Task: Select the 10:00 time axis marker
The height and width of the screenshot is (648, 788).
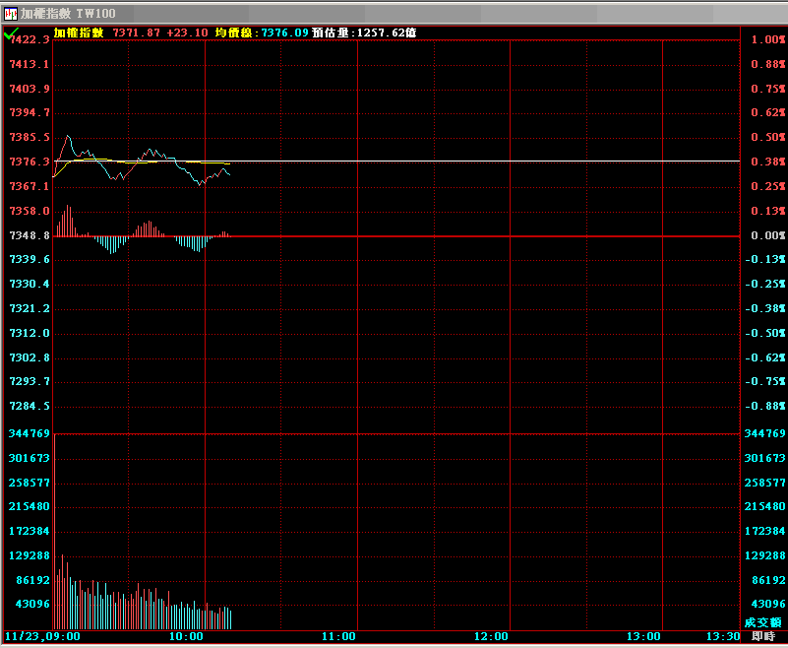Action: (x=186, y=637)
